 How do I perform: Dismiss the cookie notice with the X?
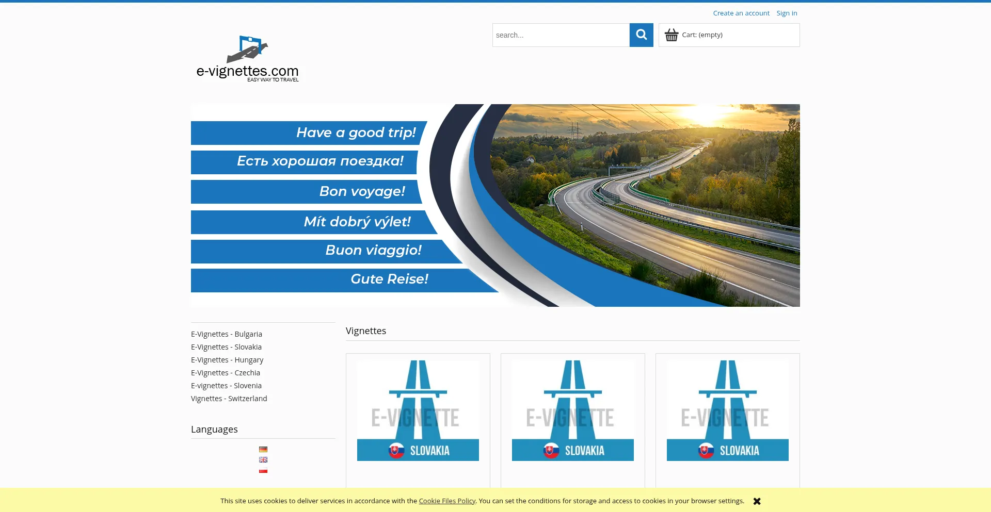pyautogui.click(x=757, y=501)
